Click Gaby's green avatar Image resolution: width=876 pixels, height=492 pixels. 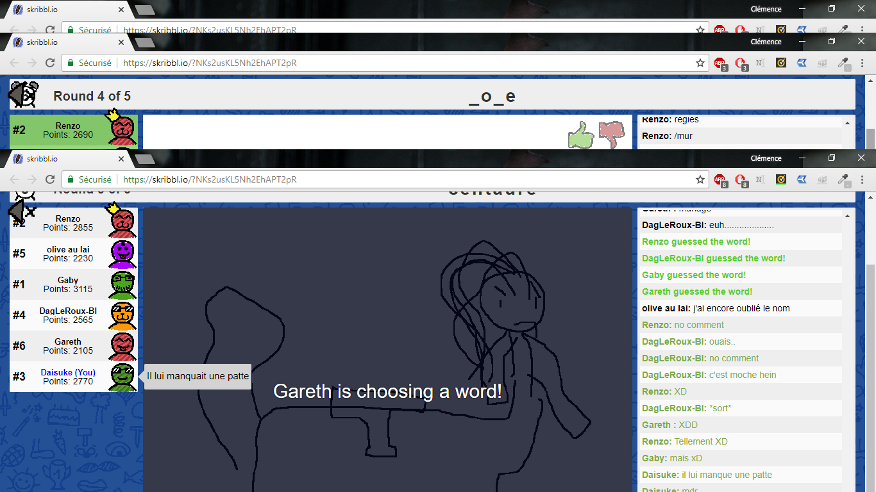point(122,284)
